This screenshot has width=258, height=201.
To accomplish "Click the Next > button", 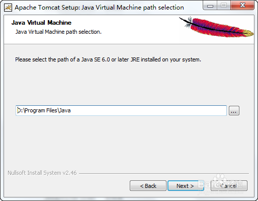I will pyautogui.click(x=185, y=186).
